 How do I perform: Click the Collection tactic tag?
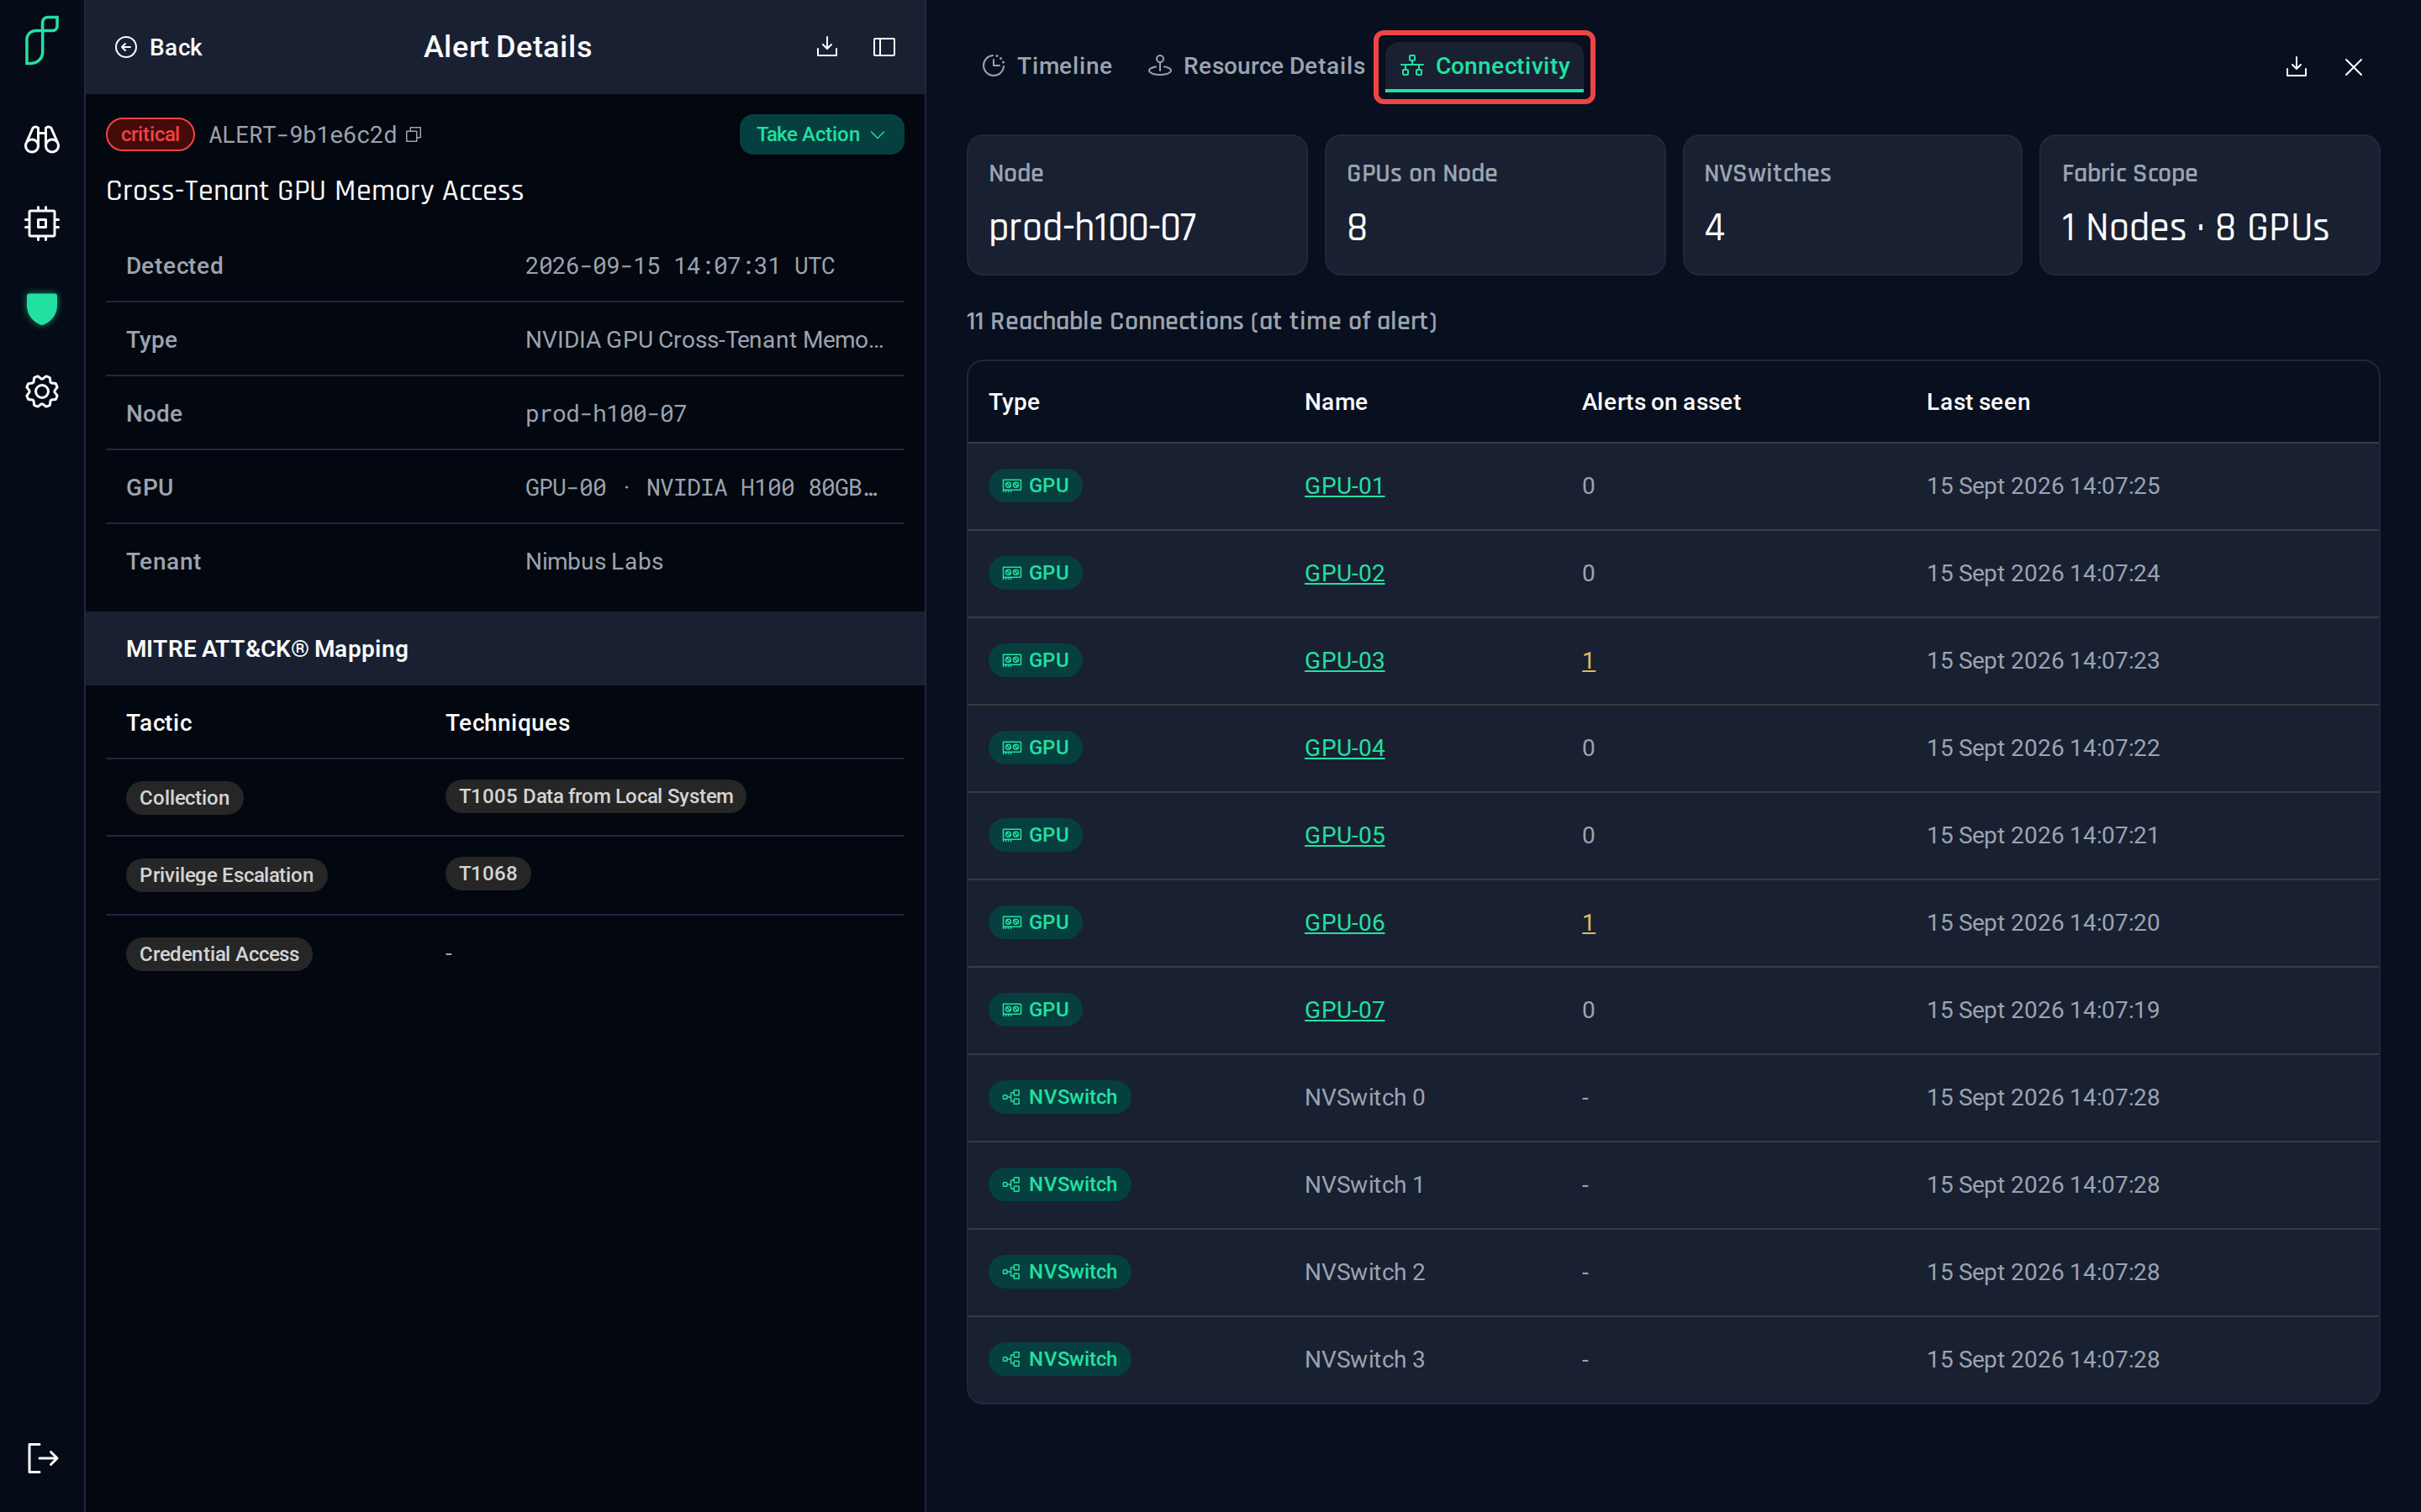(x=184, y=798)
